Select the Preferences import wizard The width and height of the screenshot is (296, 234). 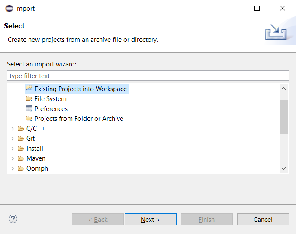51,109
